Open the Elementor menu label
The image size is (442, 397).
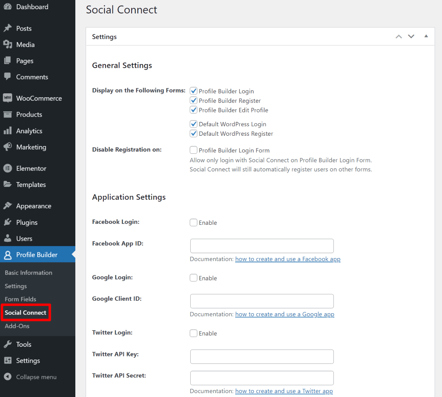[31, 168]
